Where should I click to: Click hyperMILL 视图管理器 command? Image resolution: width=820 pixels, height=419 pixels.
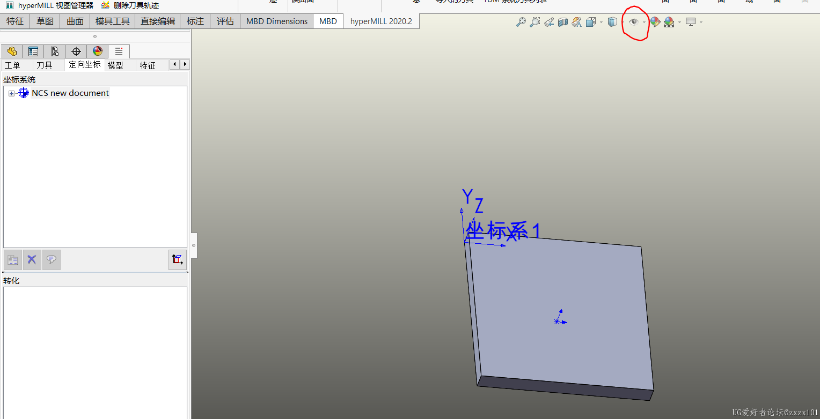[x=49, y=5]
